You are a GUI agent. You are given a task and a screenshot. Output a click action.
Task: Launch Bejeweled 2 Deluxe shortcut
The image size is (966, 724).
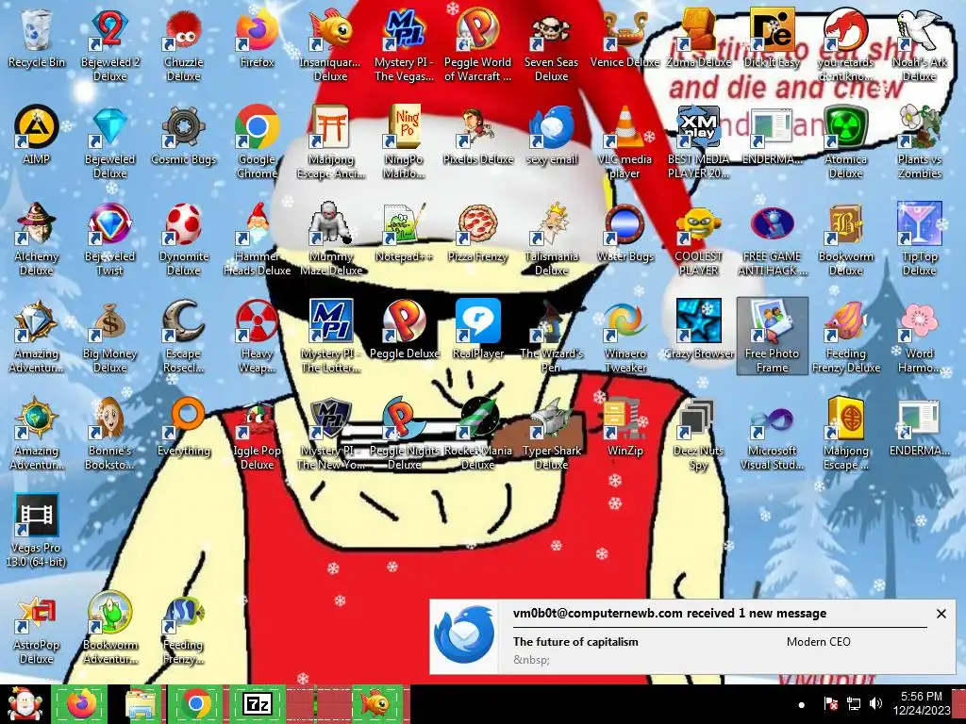click(109, 44)
